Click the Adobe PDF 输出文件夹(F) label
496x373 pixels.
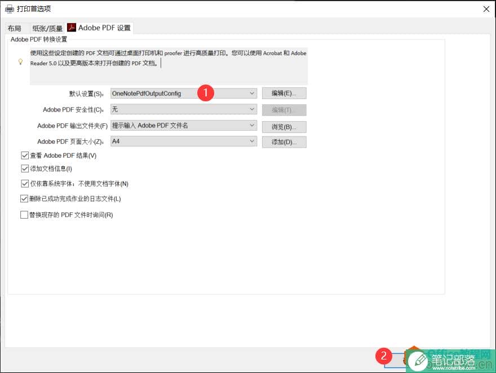pyautogui.click(x=73, y=126)
